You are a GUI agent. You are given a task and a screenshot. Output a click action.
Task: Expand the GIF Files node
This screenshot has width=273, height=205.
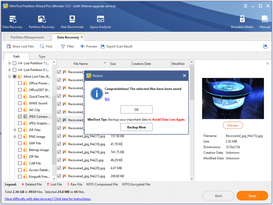tap(15, 130)
